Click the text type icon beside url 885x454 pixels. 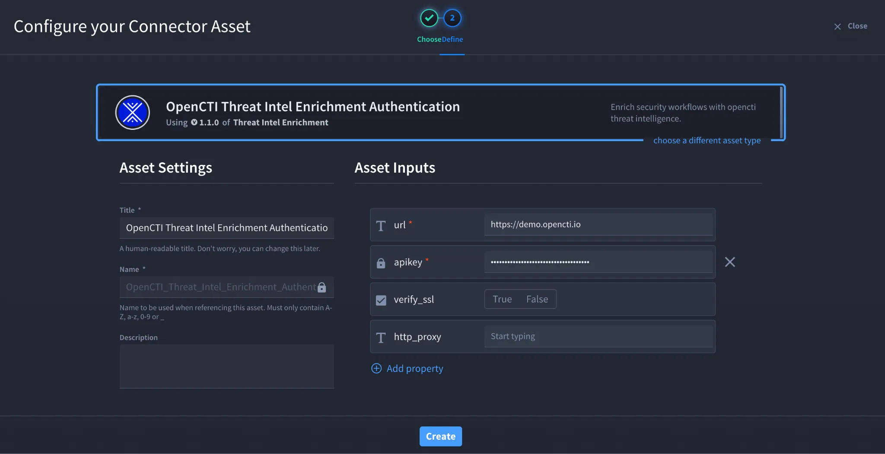381,226
